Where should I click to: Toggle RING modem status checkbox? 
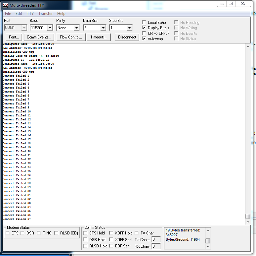point(39,233)
